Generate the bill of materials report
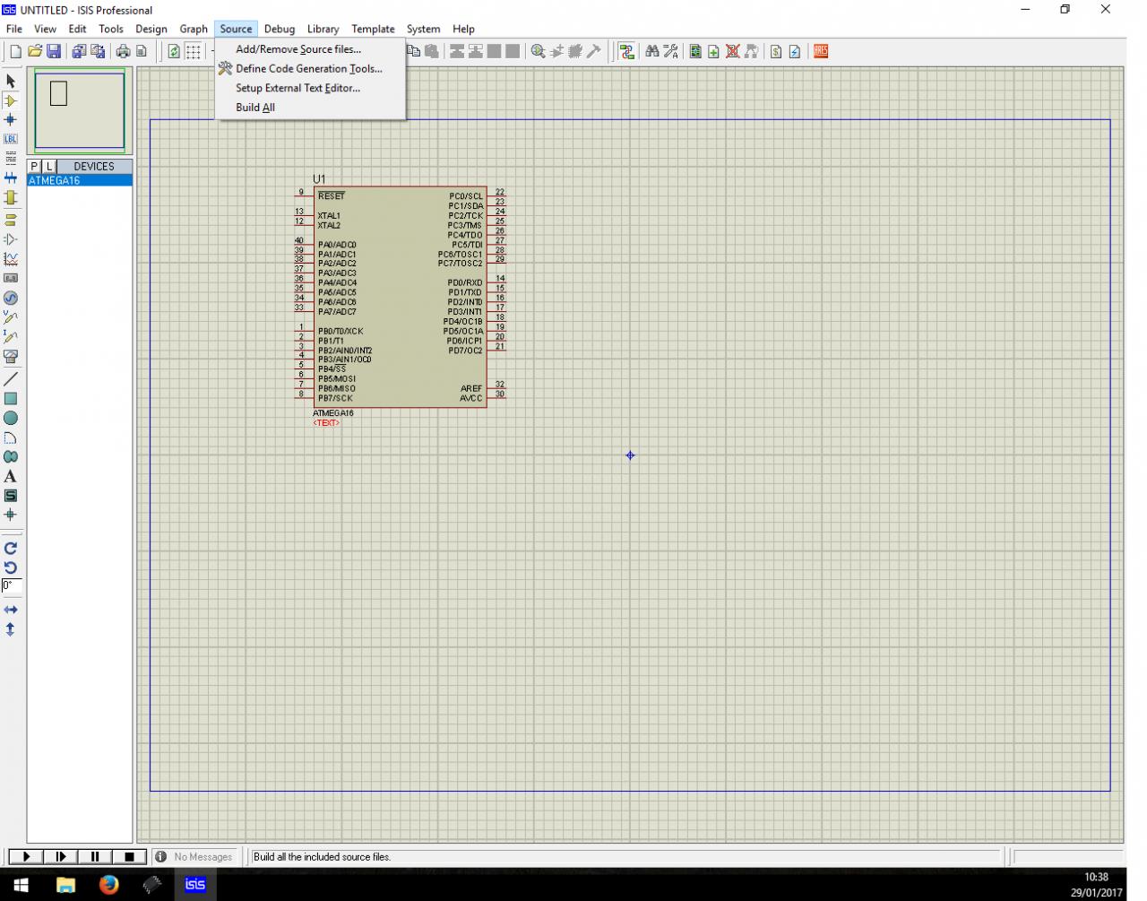Image resolution: width=1147 pixels, height=901 pixels. 776,51
